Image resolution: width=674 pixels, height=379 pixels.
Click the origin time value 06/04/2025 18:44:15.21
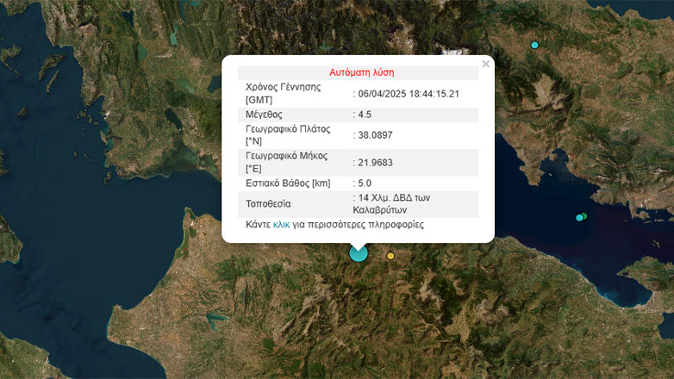pyautogui.click(x=409, y=94)
